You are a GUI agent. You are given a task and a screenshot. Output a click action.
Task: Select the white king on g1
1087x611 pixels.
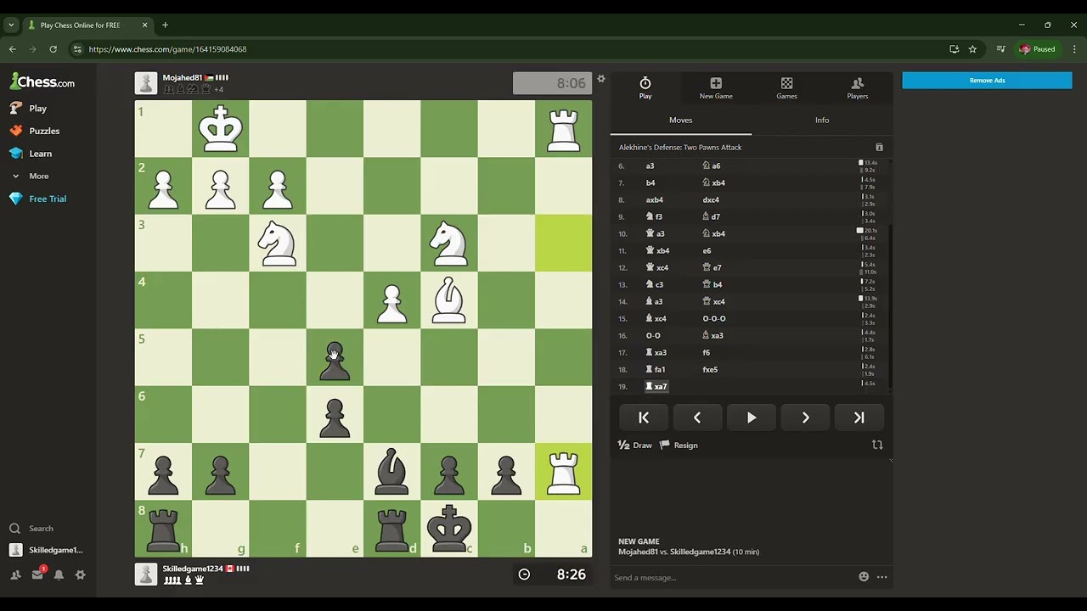point(221,129)
